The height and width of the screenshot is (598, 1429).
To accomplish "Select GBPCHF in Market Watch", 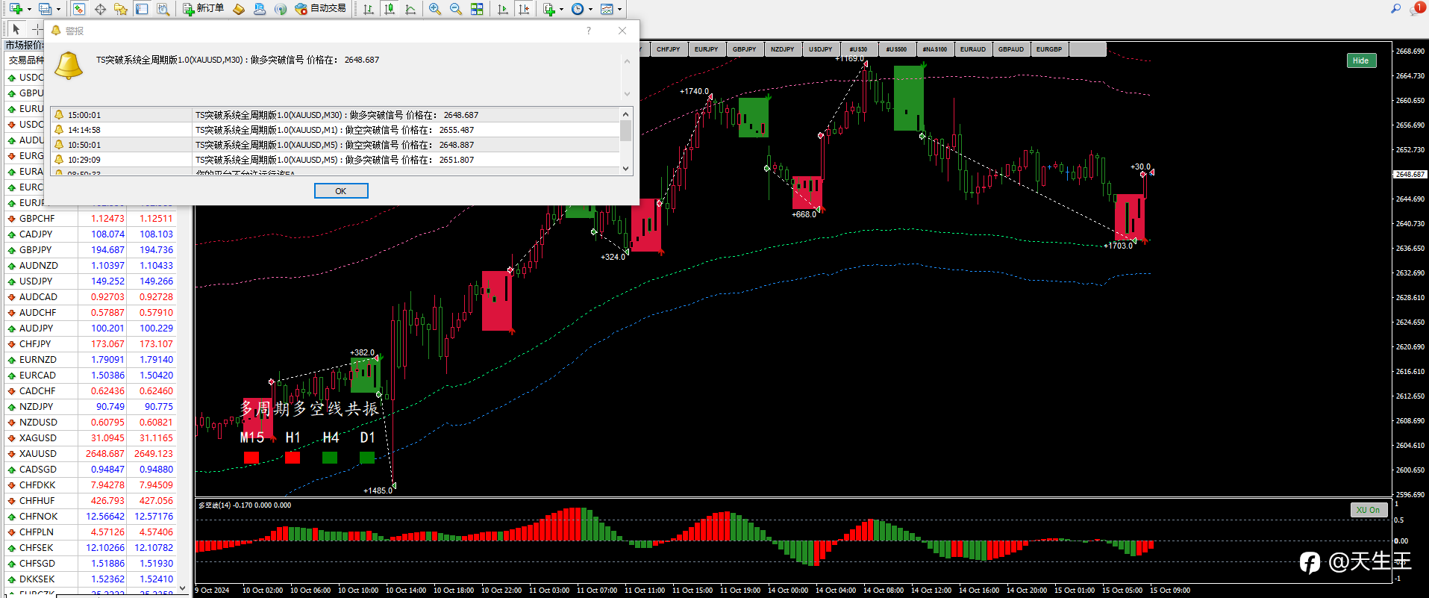I will (90, 219).
